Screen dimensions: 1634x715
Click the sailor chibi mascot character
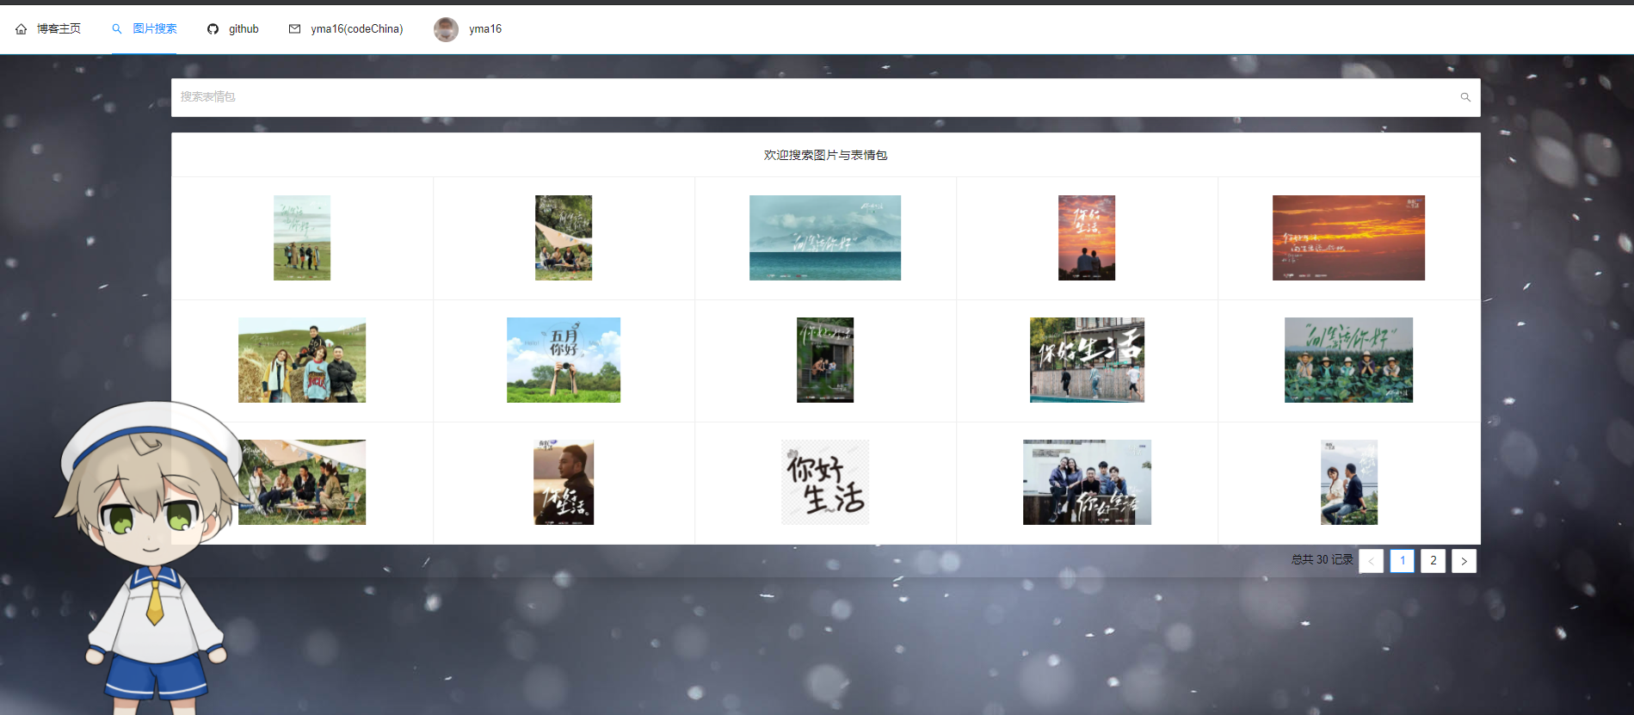pyautogui.click(x=151, y=559)
